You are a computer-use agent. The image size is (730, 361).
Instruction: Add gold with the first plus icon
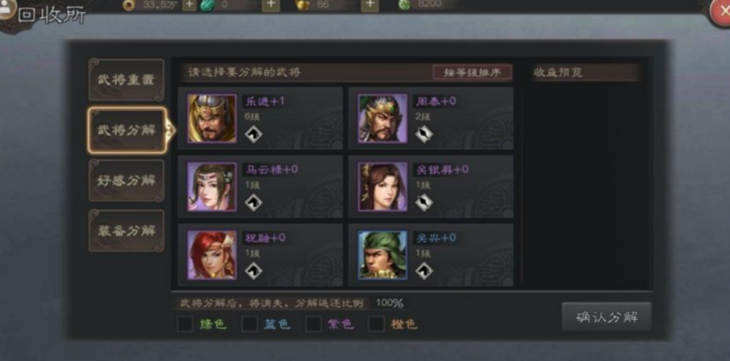[189, 5]
